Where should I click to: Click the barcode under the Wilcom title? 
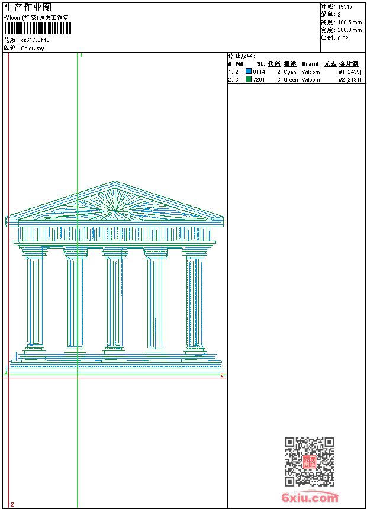click(x=38, y=28)
